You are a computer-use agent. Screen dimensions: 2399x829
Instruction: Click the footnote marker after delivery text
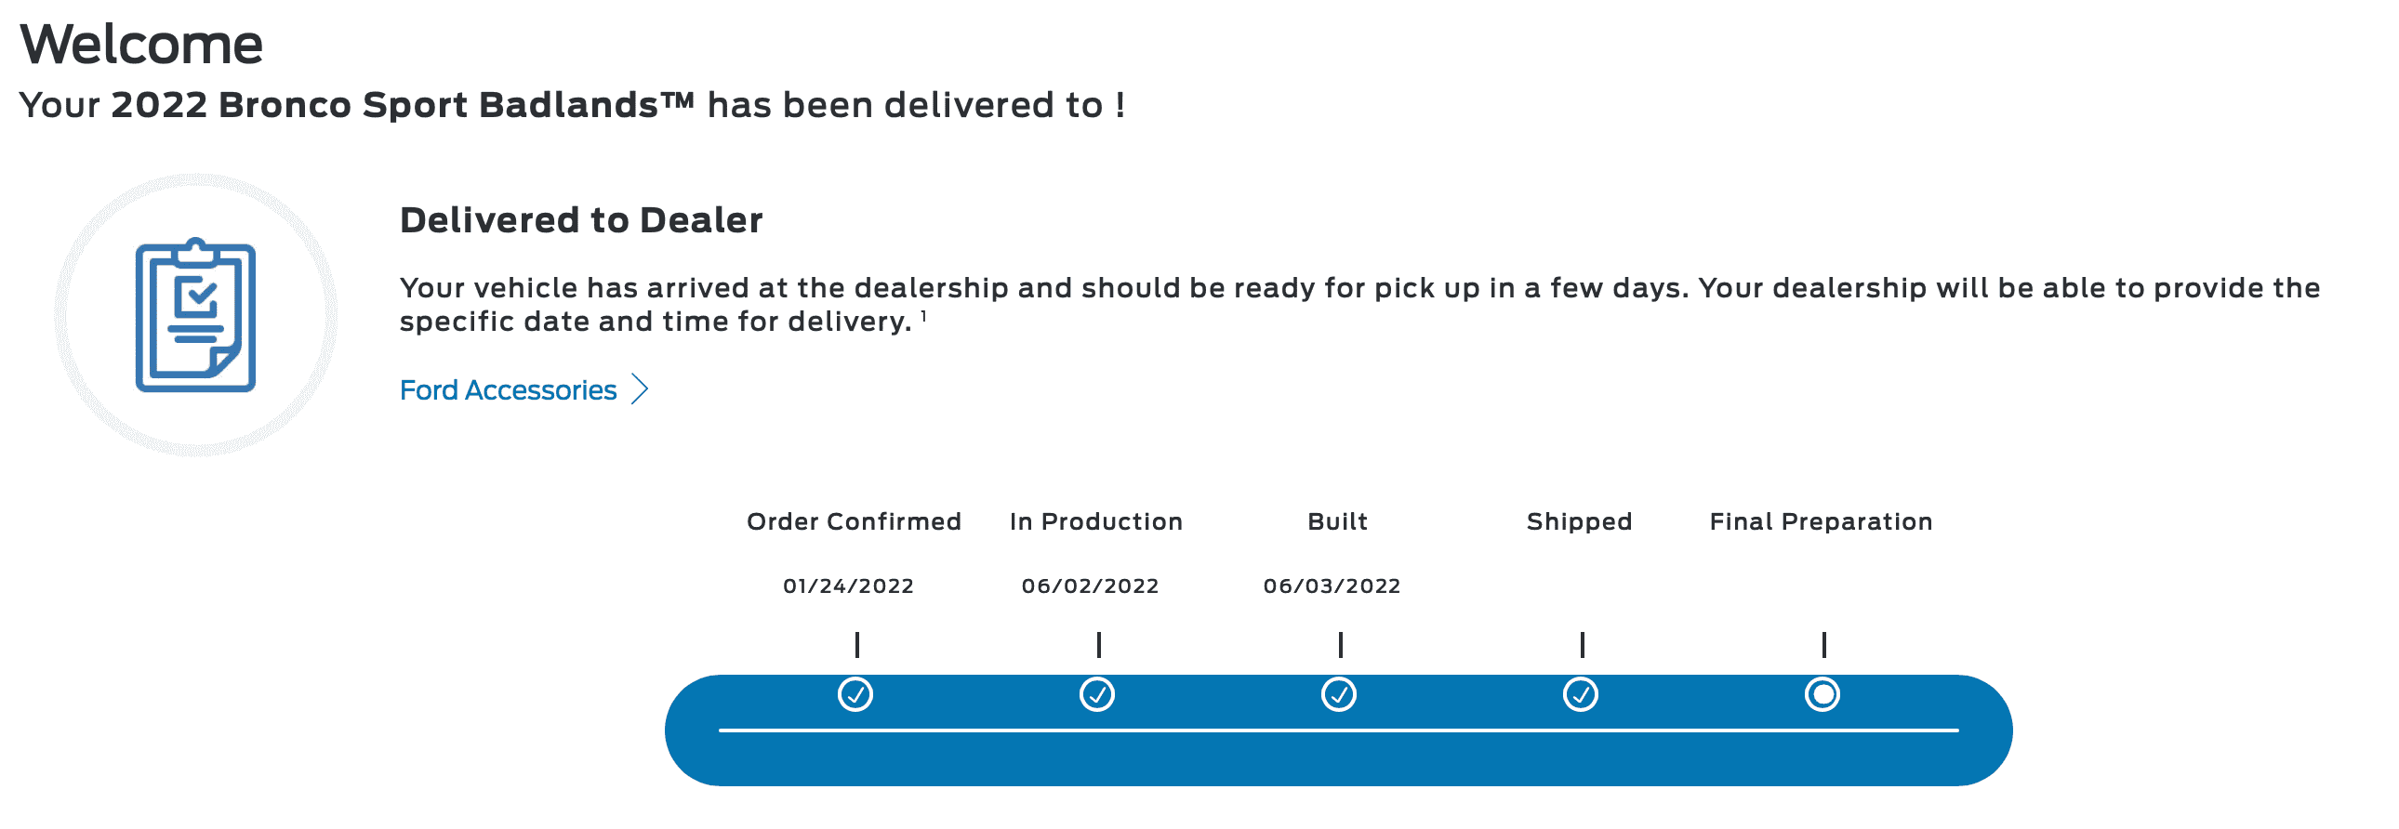[x=923, y=316]
